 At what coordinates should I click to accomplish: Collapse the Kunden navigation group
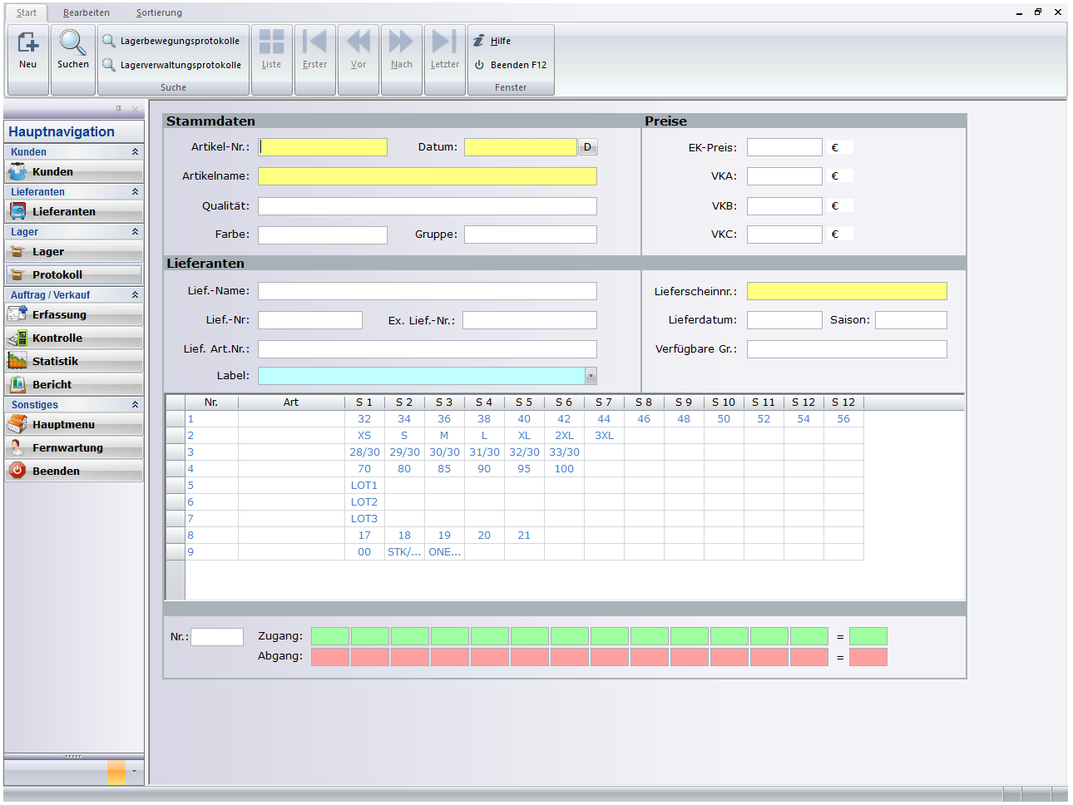[x=135, y=152]
